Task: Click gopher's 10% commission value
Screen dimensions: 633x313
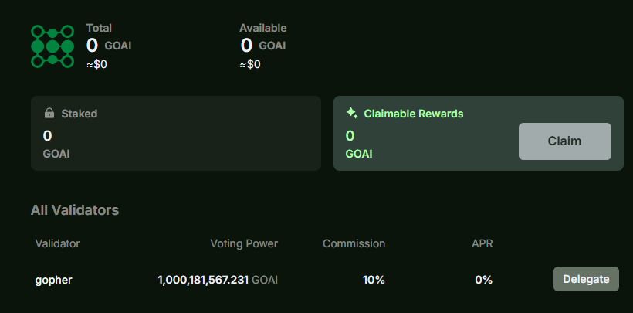Action: point(374,280)
